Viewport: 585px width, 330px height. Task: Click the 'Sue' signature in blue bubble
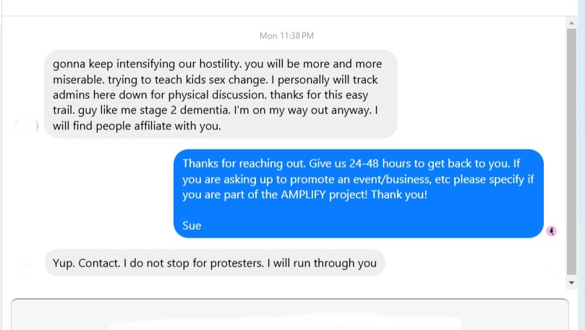(x=192, y=226)
